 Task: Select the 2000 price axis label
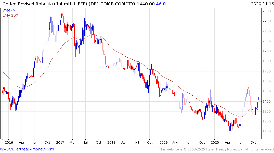coord(267,41)
